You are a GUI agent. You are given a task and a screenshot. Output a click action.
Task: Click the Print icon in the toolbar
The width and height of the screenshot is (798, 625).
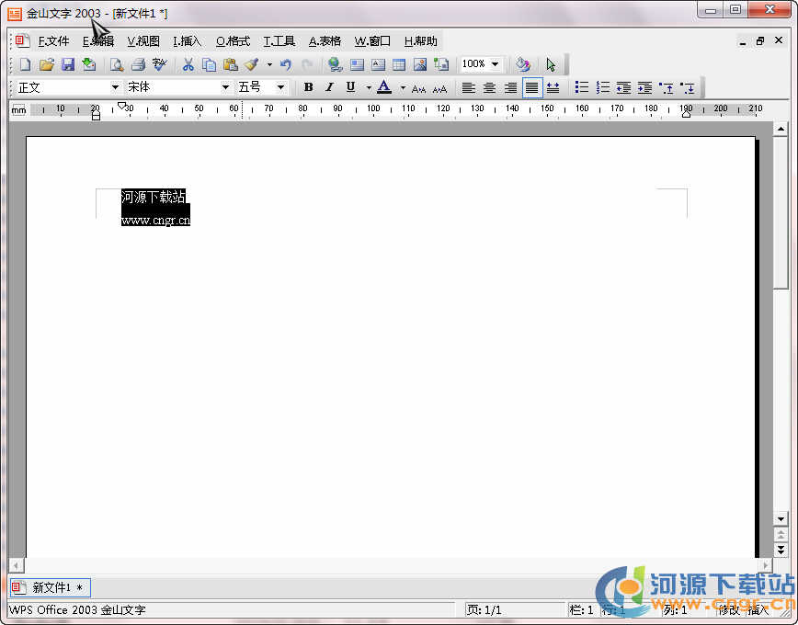(138, 64)
